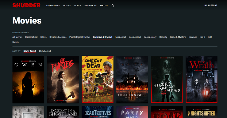
Task: Sort movies by Alphabetical
Action: coord(45,51)
